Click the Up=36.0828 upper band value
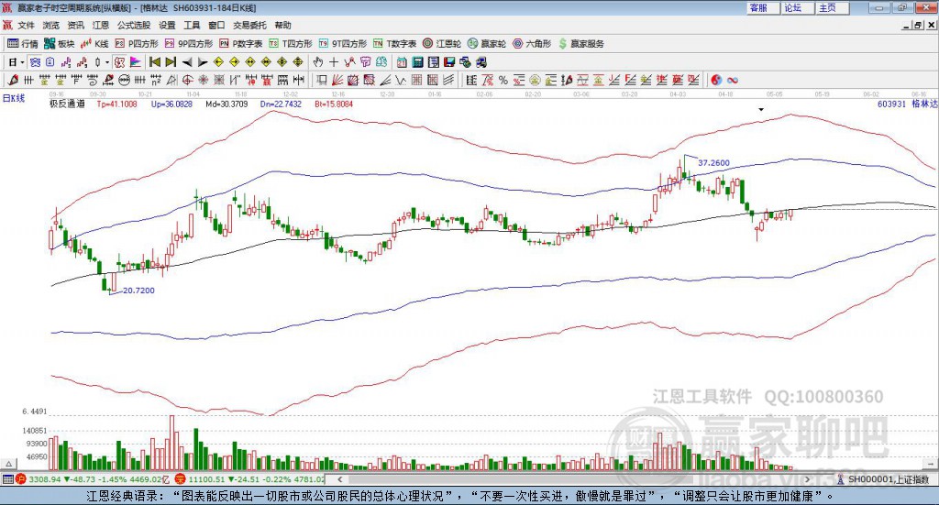 (x=171, y=104)
